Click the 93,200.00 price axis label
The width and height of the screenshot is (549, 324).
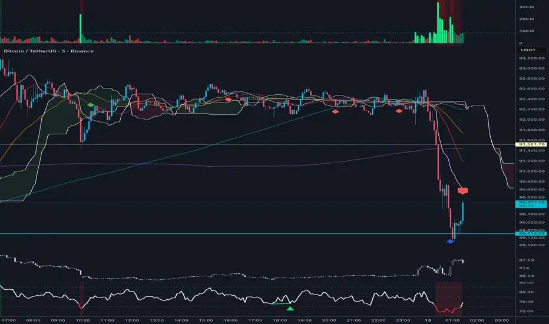click(x=532, y=58)
